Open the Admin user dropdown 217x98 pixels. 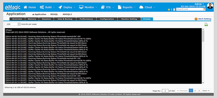click(x=199, y=4)
